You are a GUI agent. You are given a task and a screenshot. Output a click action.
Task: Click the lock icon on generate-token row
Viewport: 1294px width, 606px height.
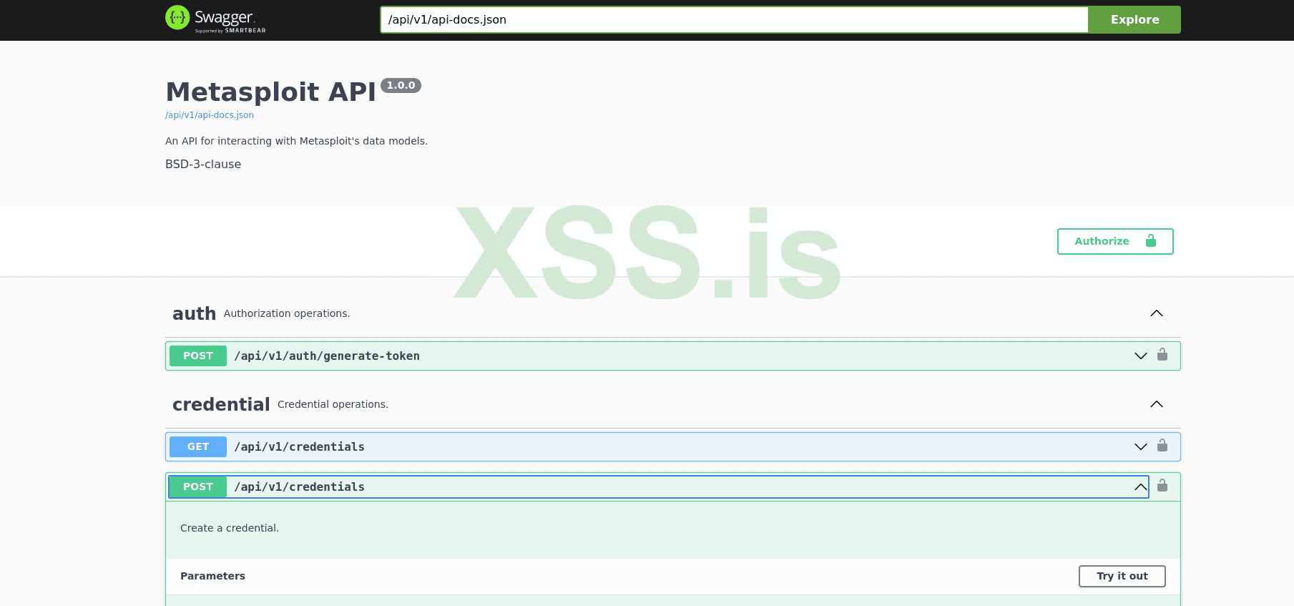1162,355
